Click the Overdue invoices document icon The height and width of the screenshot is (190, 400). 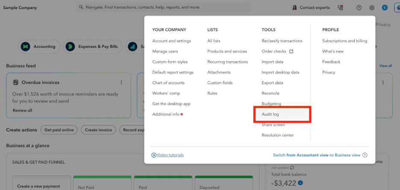16,82
